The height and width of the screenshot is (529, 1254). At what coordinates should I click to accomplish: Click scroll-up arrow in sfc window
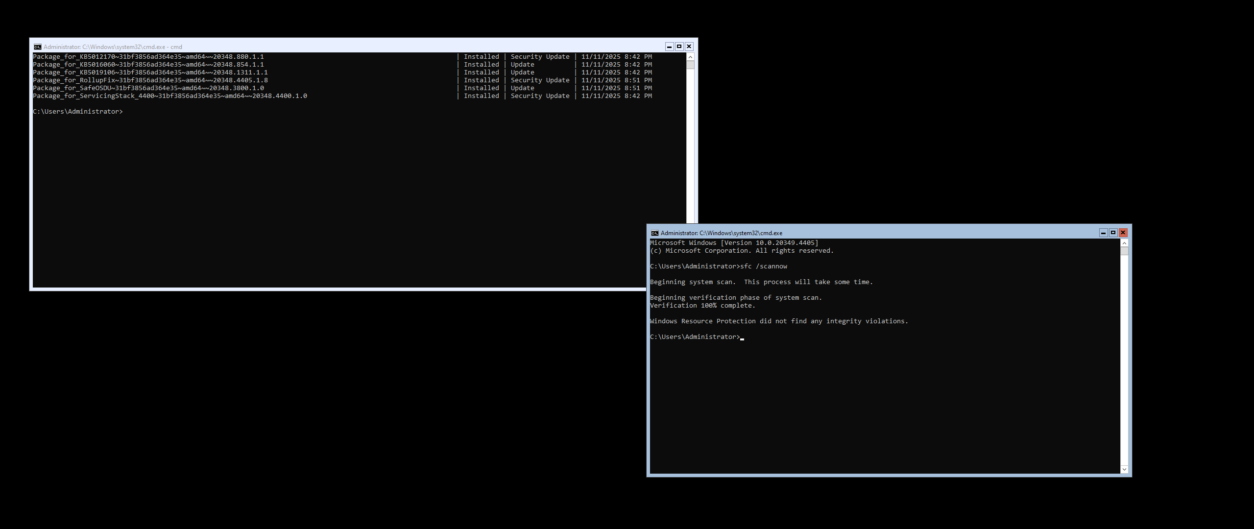[1124, 243]
